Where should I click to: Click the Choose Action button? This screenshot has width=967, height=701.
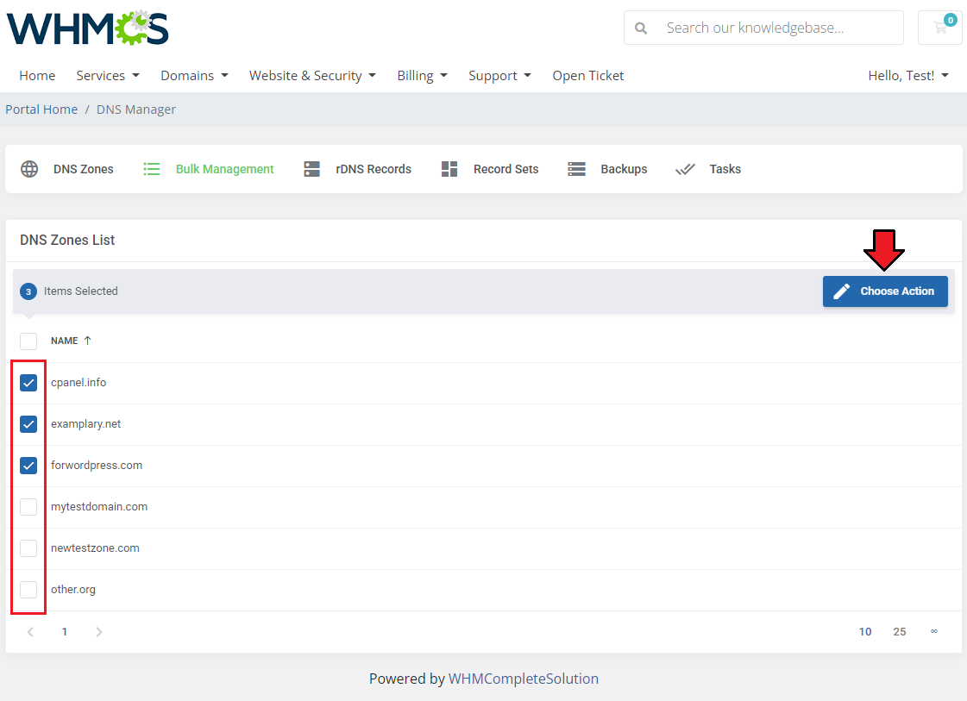coord(885,291)
